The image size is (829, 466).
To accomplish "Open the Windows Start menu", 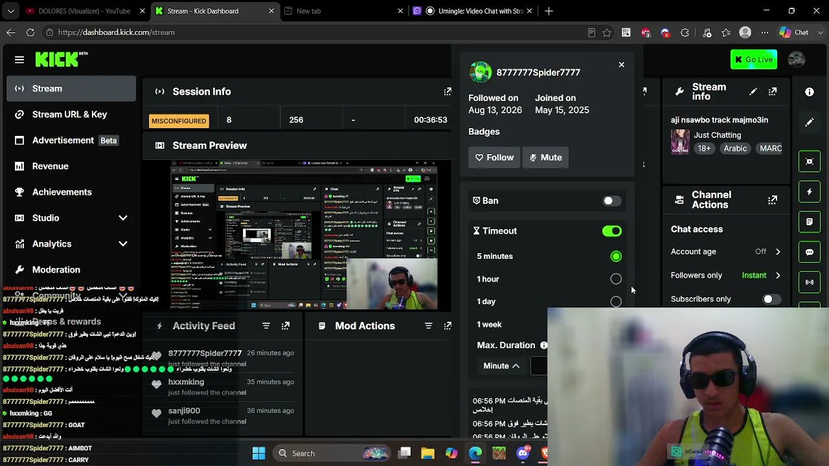I will [x=258, y=453].
